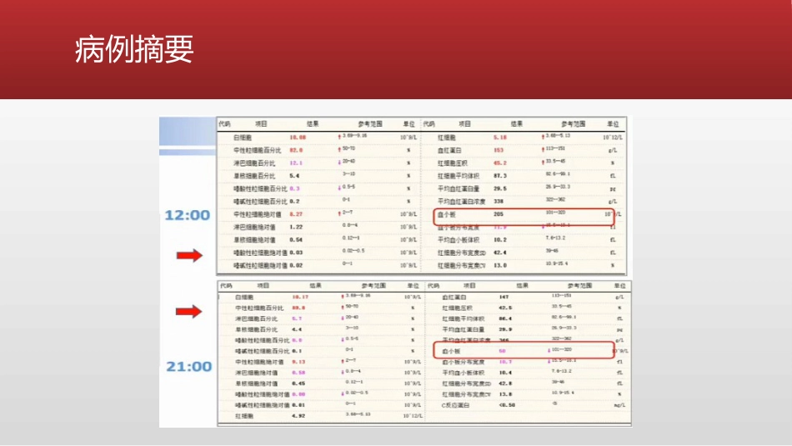792x446 pixels.
Task: Click 红细胞分布宽度CV result 13.0
Action: click(500, 266)
